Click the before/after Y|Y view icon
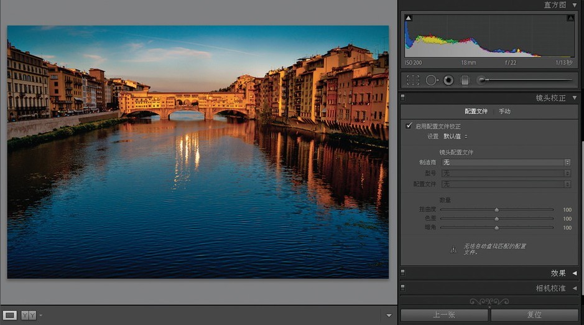 coord(29,315)
